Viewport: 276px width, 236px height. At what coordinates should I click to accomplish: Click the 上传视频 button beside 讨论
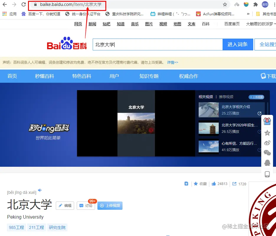110,206
